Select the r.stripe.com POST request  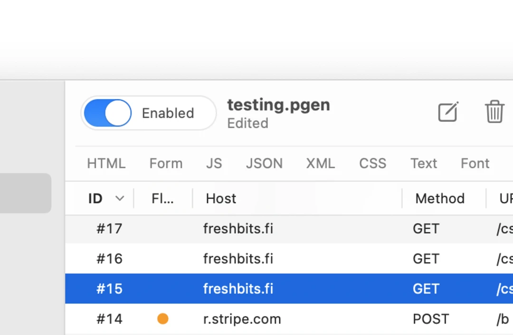[242, 319]
